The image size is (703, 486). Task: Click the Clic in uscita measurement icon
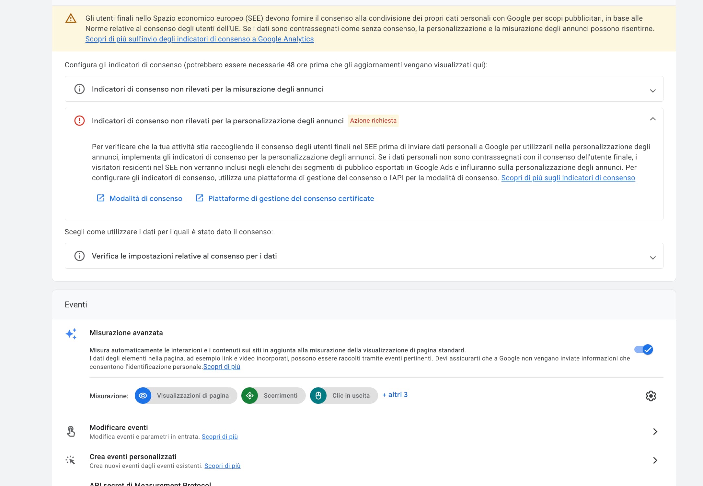click(x=318, y=395)
